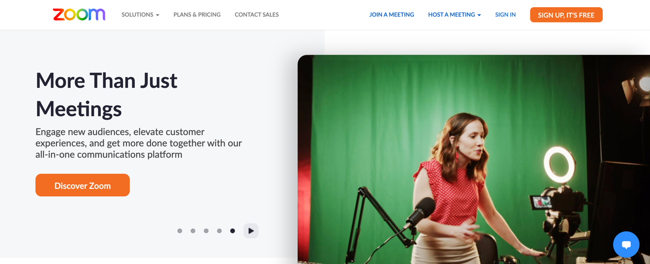Click Sign In link
Viewport: 650px width, 264px height.
[x=505, y=15]
